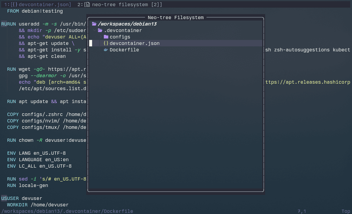
Task: Collapse the .devcontainer folder chevron
Action: pyautogui.click(x=94, y=31)
